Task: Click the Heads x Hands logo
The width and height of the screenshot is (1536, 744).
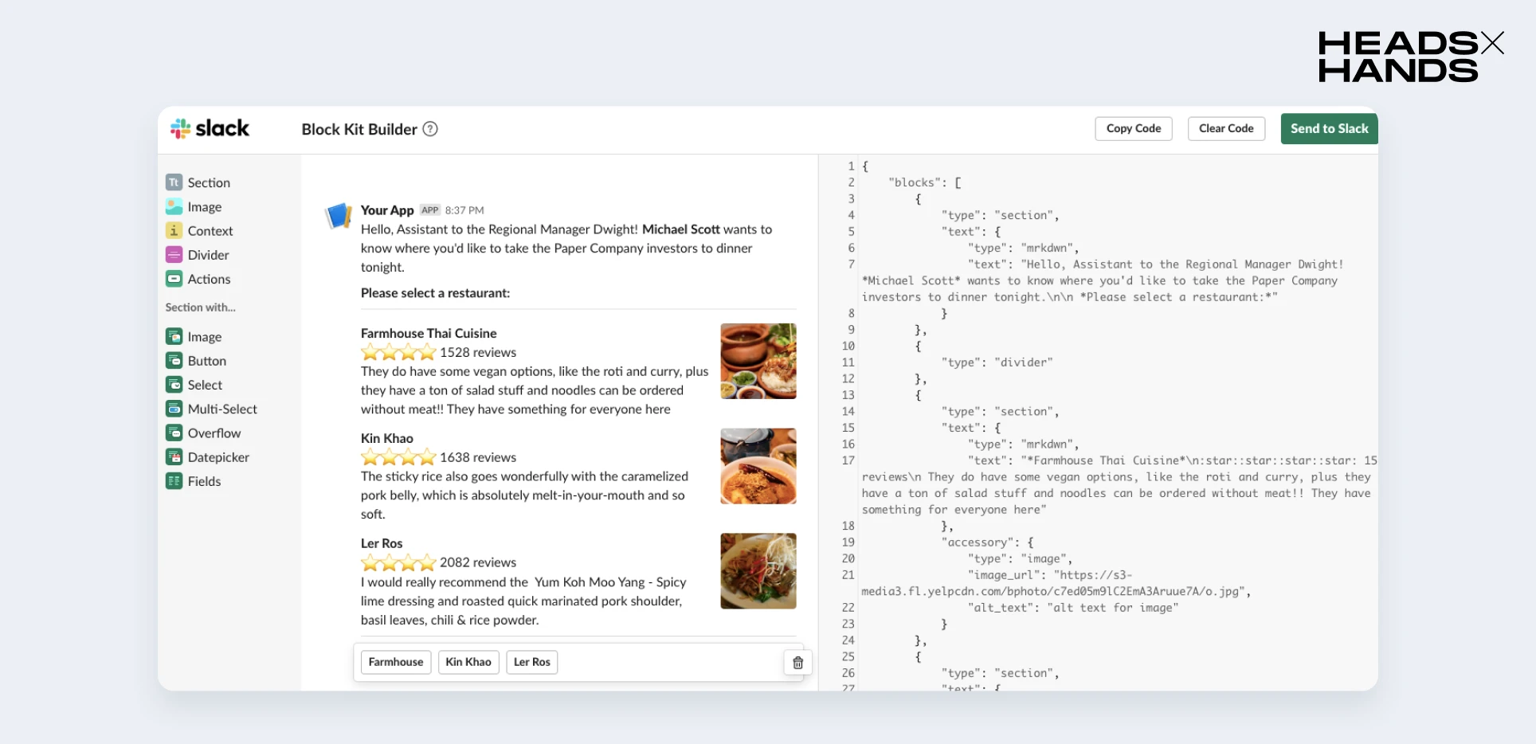Action: point(1410,57)
